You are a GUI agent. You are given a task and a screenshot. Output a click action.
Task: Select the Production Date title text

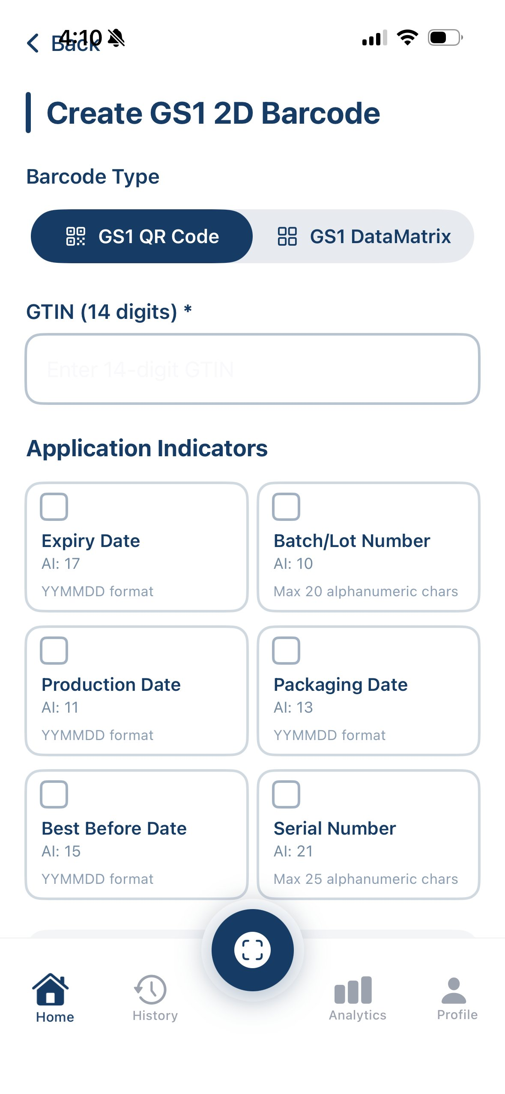111,685
